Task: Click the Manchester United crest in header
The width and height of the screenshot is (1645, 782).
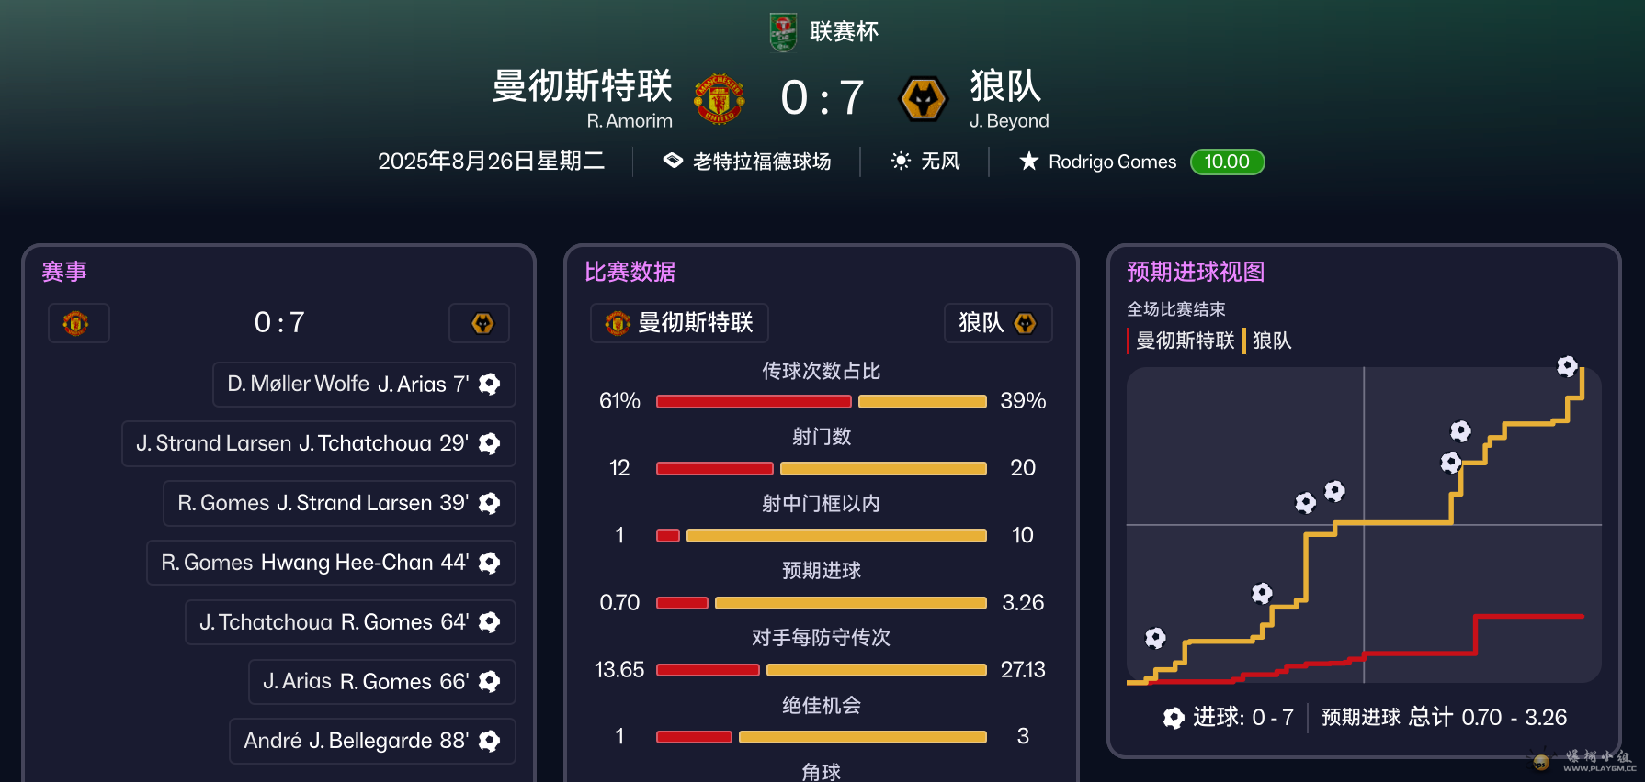Action: pos(719,98)
